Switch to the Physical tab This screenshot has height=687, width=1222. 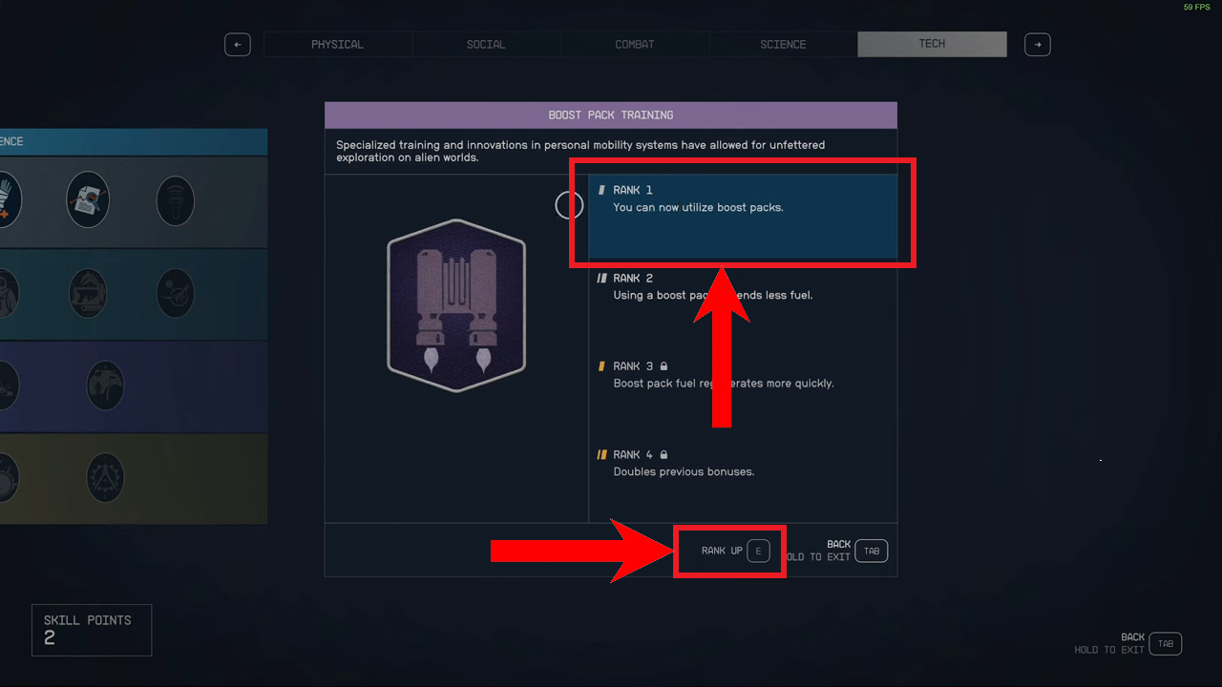pyautogui.click(x=338, y=44)
